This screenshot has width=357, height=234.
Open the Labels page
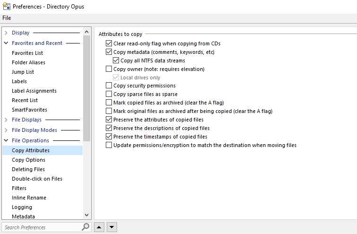point(19,81)
